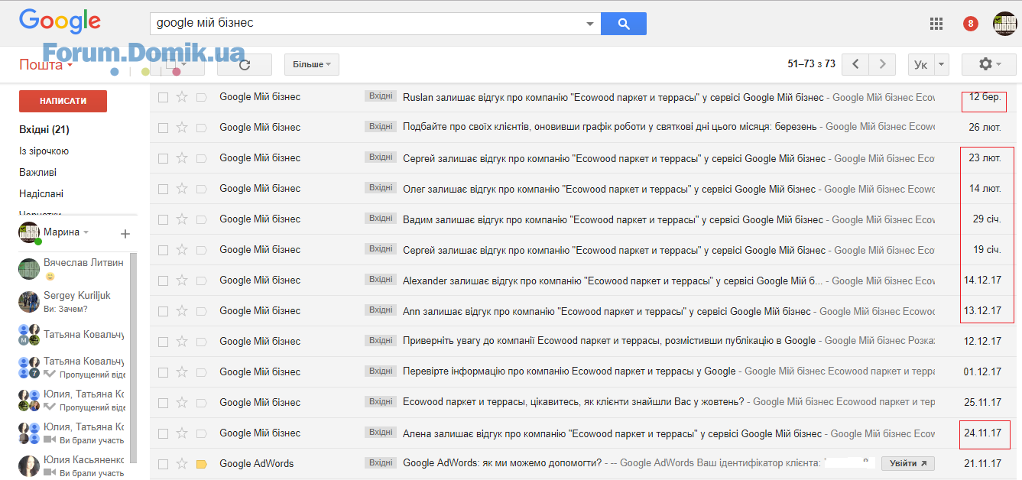Open the Пошта dropdown menu

point(46,65)
